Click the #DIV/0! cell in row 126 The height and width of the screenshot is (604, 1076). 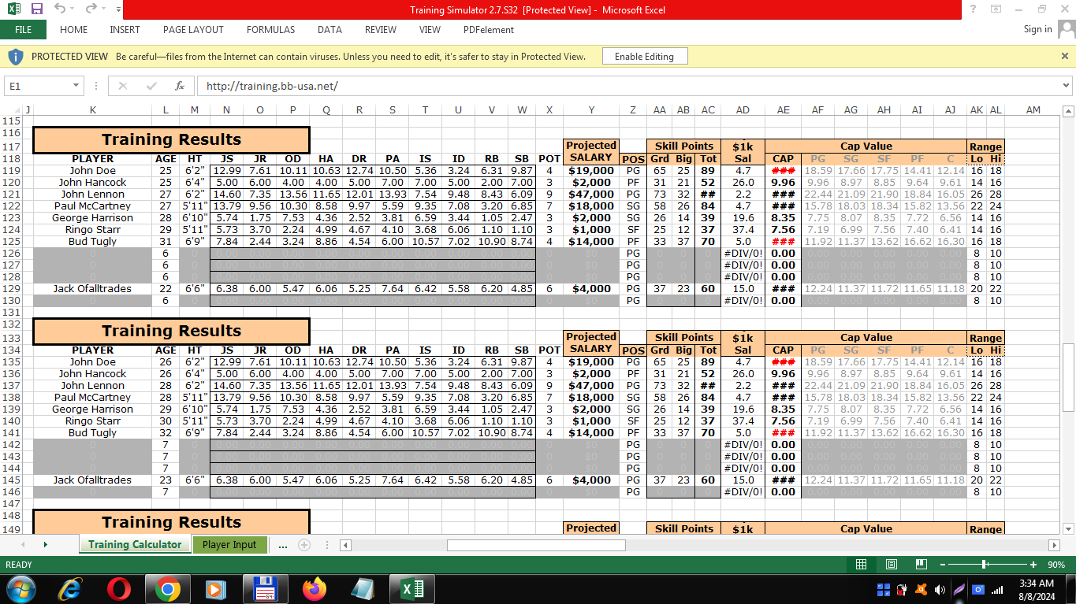pos(743,253)
